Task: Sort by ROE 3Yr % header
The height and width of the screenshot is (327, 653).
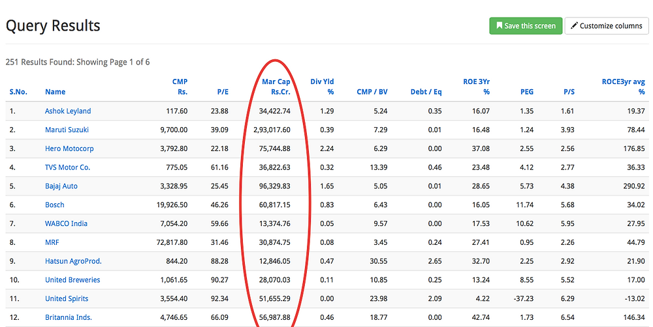Action: point(477,87)
